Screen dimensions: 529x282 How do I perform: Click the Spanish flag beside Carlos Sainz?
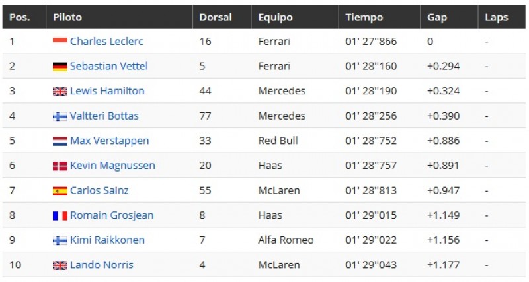click(x=60, y=191)
